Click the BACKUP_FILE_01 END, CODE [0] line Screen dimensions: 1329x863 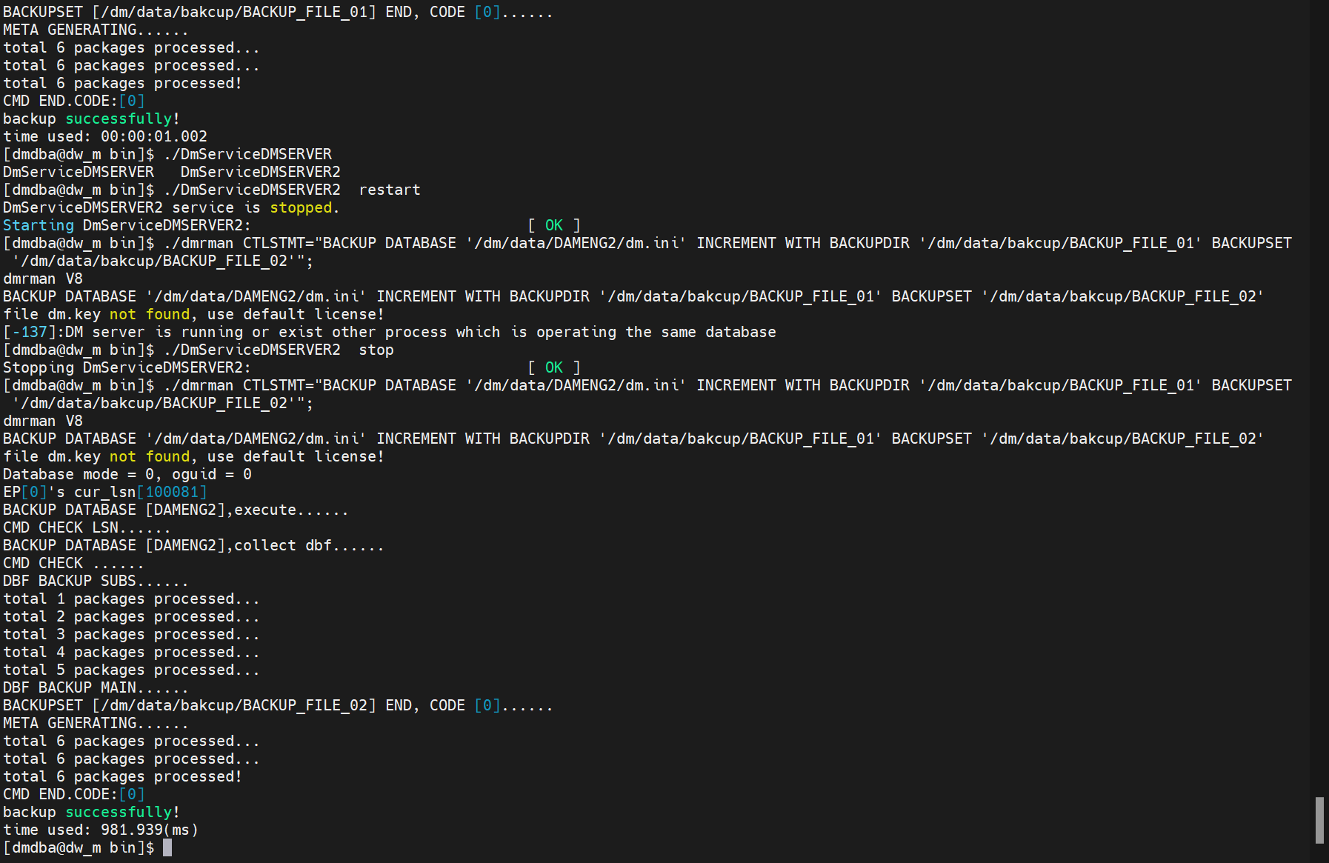click(278, 12)
